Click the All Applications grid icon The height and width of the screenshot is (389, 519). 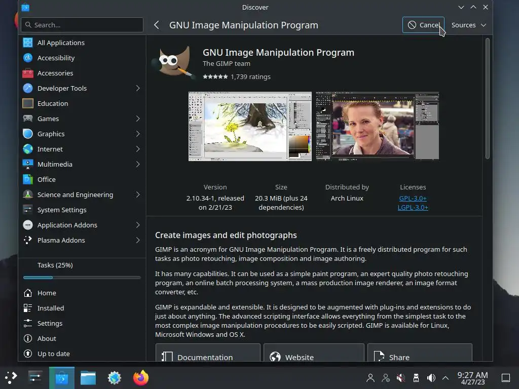(x=28, y=43)
